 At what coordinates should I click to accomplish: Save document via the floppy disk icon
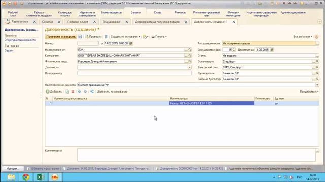(x=80, y=37)
